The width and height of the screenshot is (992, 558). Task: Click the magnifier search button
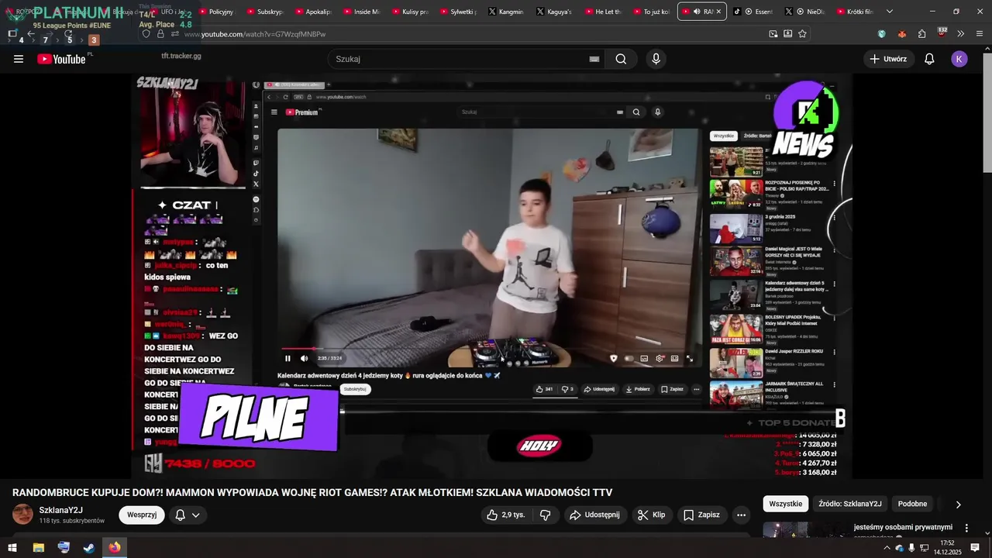(x=621, y=59)
